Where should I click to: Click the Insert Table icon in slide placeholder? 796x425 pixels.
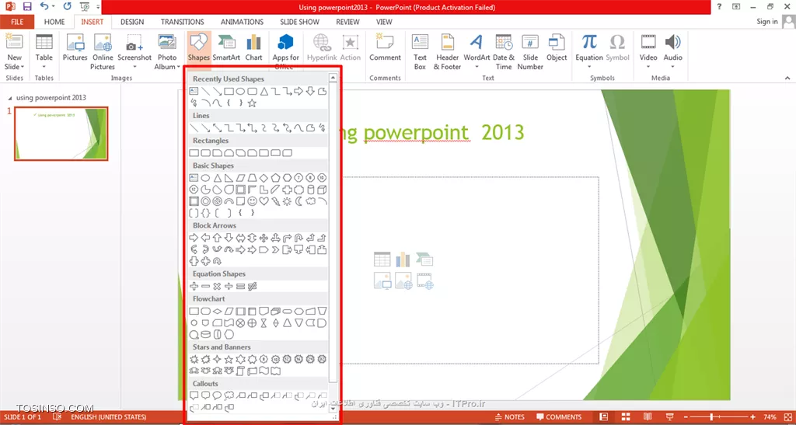[382, 260]
